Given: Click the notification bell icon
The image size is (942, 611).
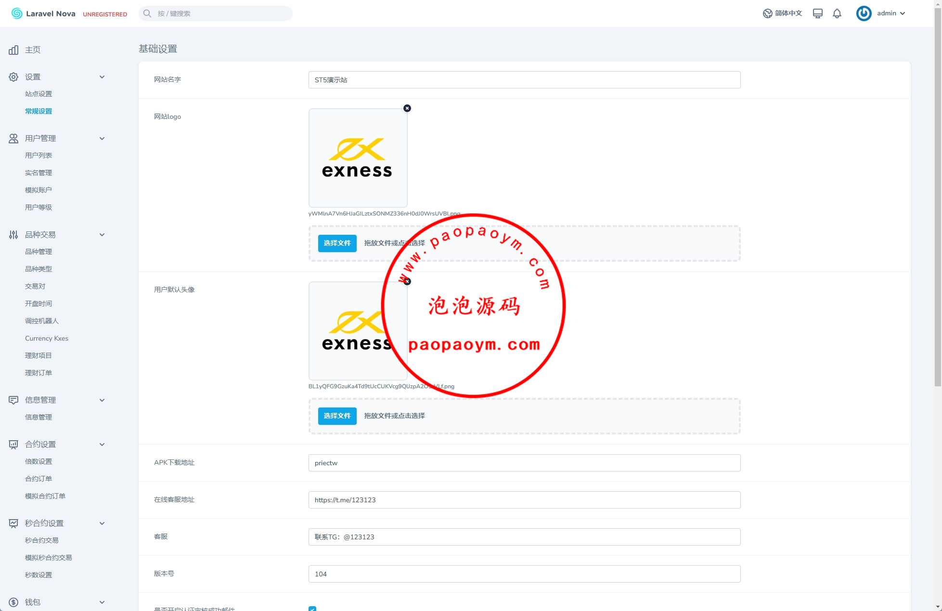Looking at the screenshot, I should [837, 13].
